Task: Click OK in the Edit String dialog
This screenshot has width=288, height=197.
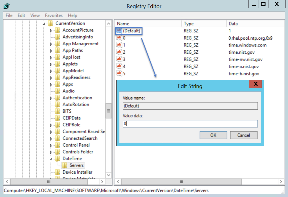Action: pyautogui.click(x=213, y=135)
